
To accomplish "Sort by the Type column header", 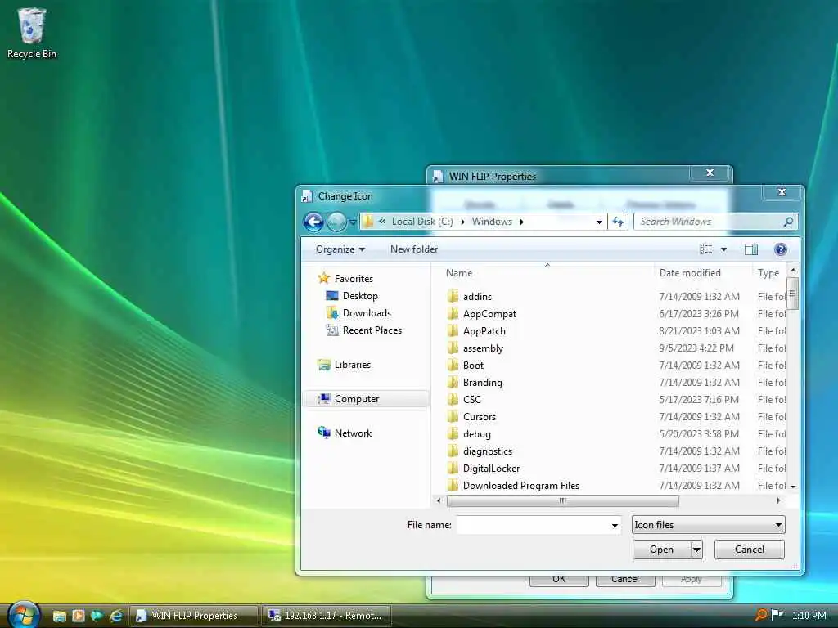I will pos(768,273).
